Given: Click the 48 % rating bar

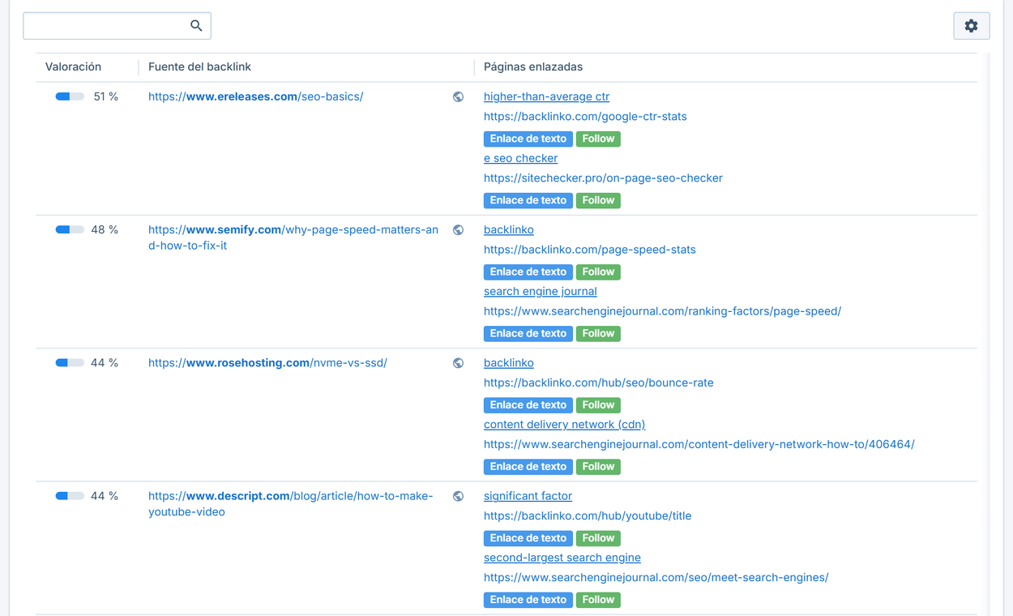Looking at the screenshot, I should 70,229.
